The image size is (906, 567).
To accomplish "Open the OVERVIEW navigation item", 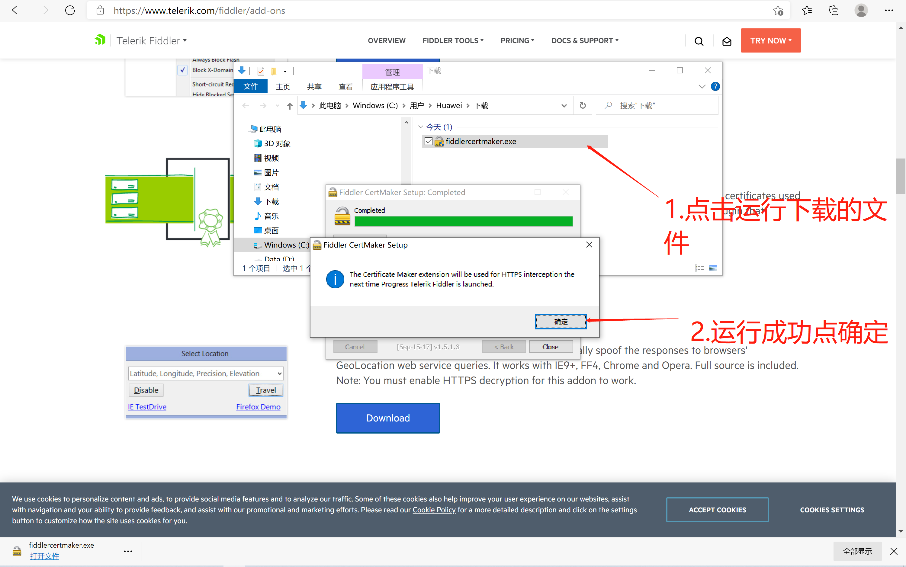I will (386, 40).
